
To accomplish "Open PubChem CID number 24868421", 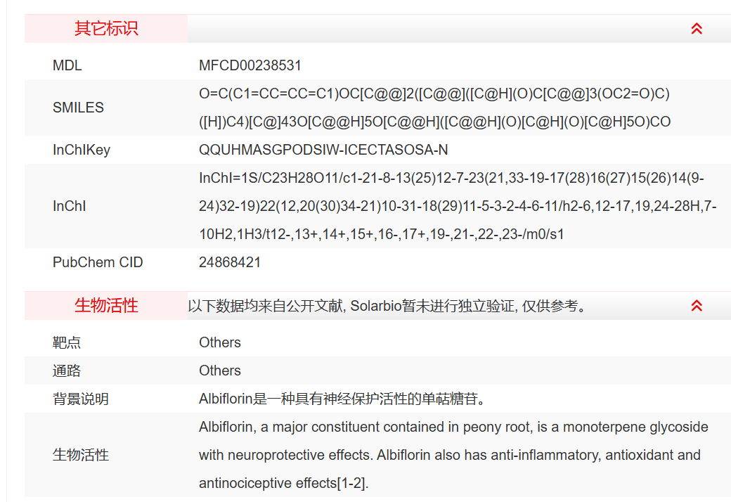I will (230, 262).
